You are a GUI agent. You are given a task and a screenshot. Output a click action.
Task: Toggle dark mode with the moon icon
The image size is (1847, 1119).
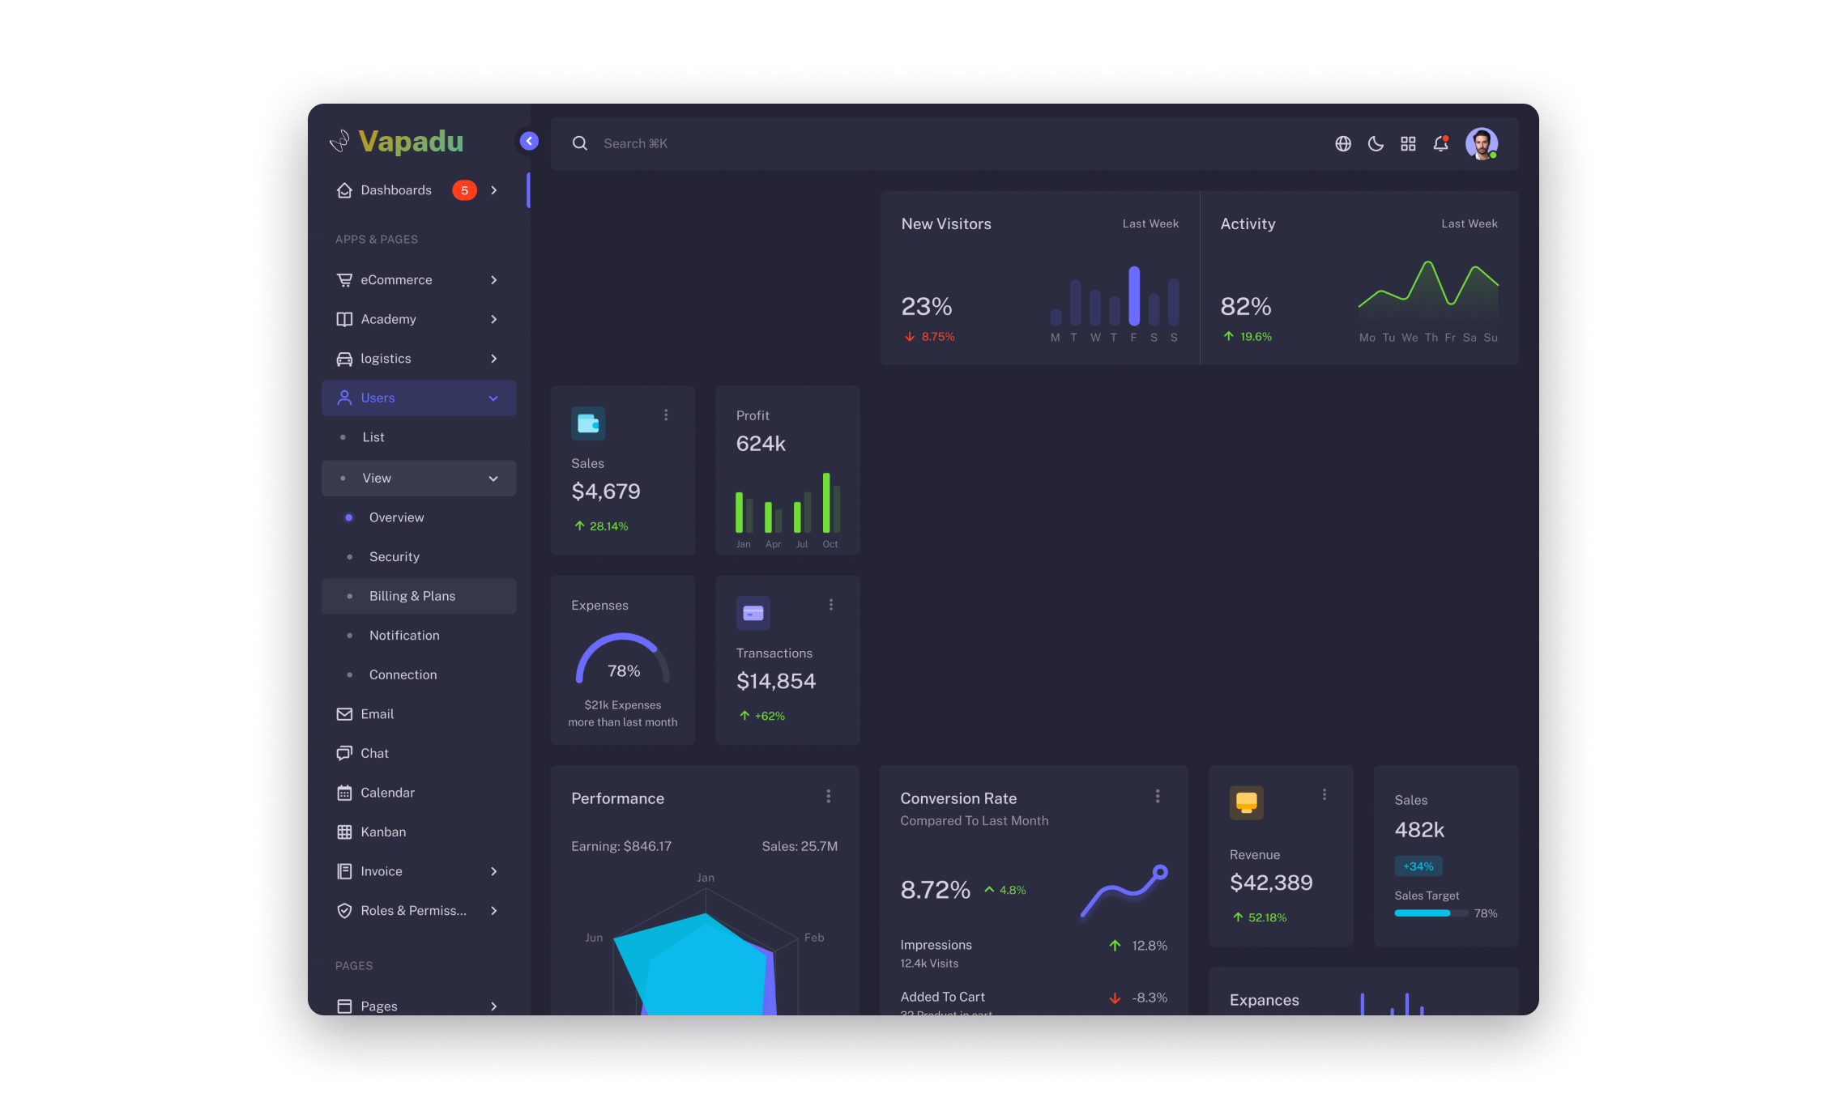pos(1376,143)
